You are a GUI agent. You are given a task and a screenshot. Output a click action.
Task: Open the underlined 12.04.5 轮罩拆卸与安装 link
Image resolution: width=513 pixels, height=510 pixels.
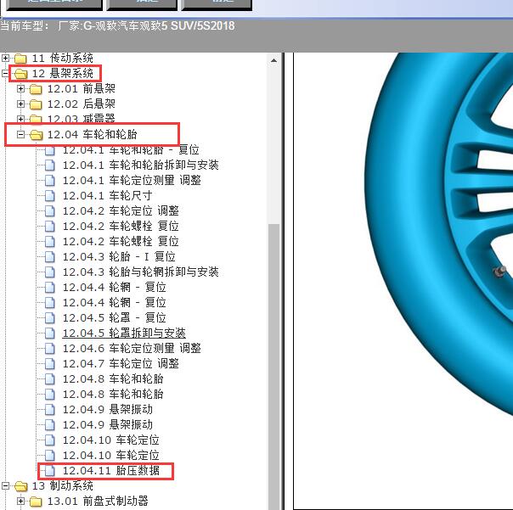click(x=124, y=333)
